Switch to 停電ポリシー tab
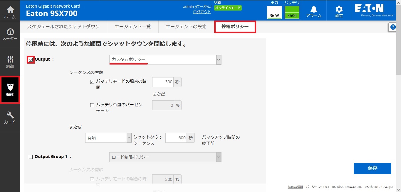The width and height of the screenshot is (401, 192). [235, 27]
